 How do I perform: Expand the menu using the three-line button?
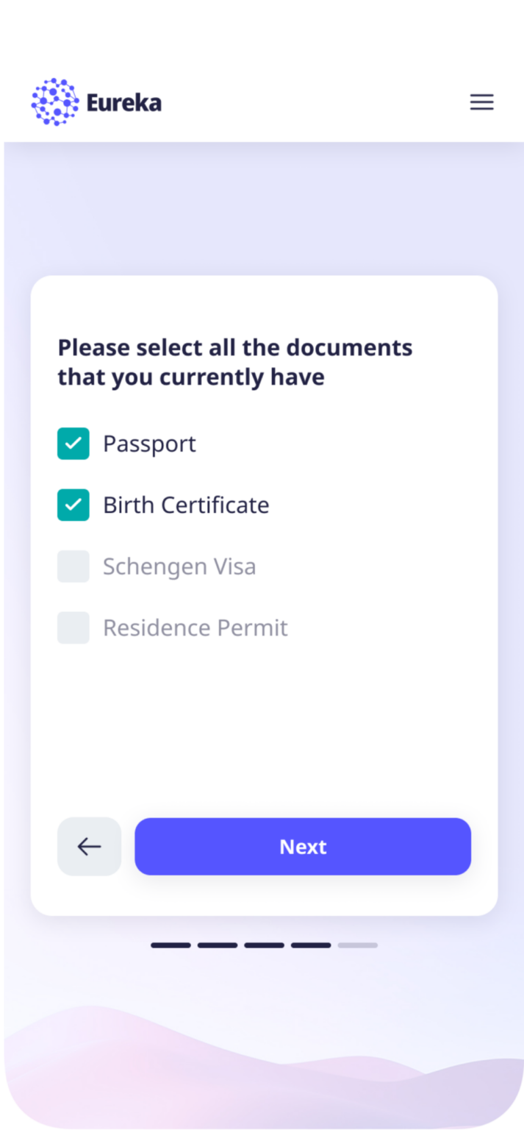click(x=481, y=102)
